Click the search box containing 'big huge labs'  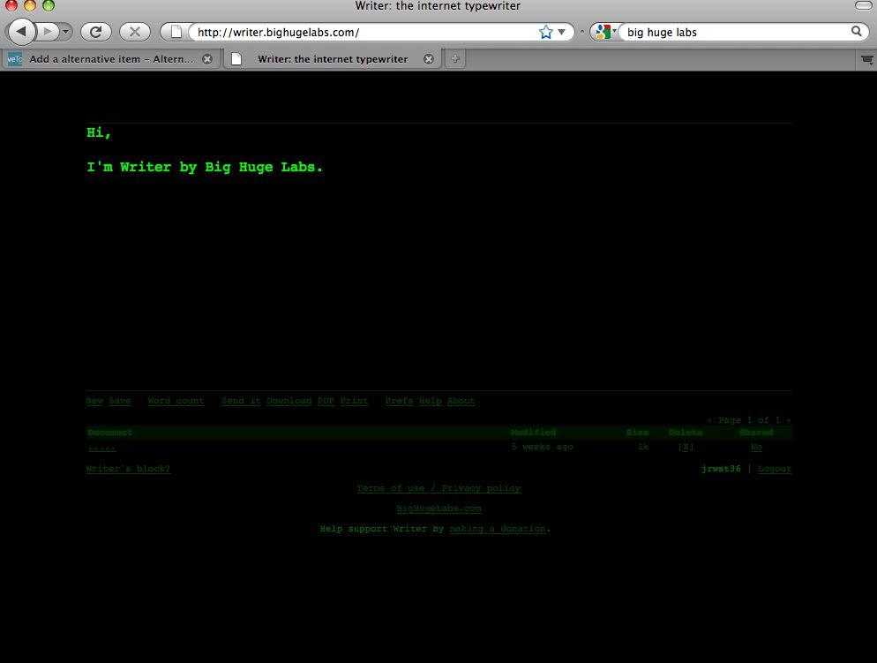tap(736, 32)
